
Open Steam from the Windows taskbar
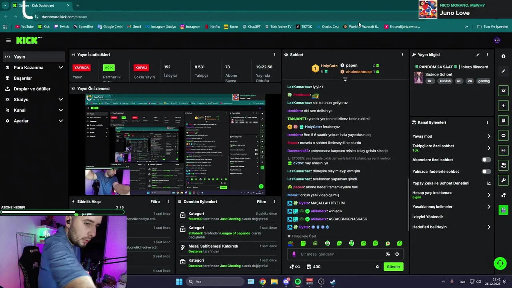(x=333, y=282)
